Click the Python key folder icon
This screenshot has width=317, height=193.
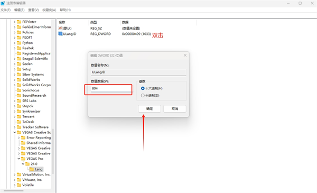19,43
